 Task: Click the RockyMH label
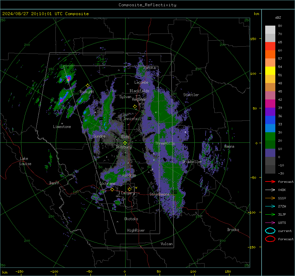point(87,92)
